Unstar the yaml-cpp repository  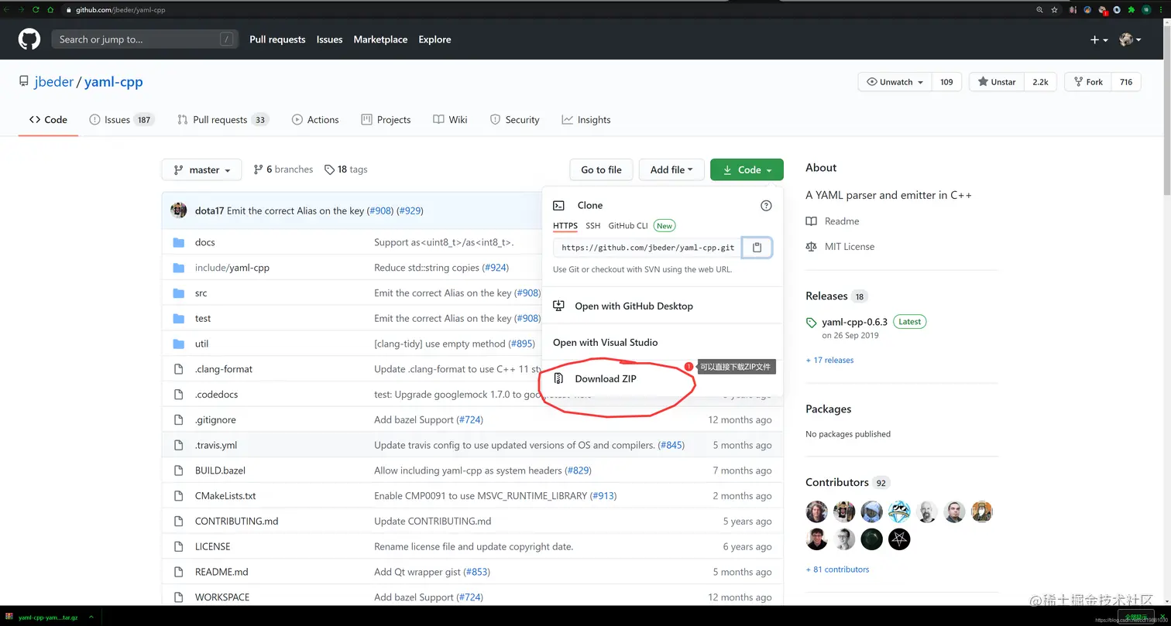(997, 82)
